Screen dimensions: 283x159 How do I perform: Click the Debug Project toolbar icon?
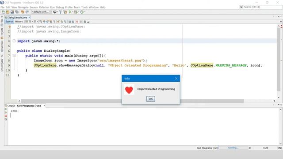76,12
